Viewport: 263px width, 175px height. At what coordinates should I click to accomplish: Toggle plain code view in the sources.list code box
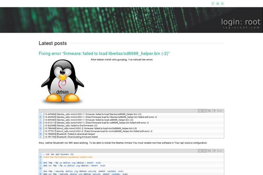[205, 151]
